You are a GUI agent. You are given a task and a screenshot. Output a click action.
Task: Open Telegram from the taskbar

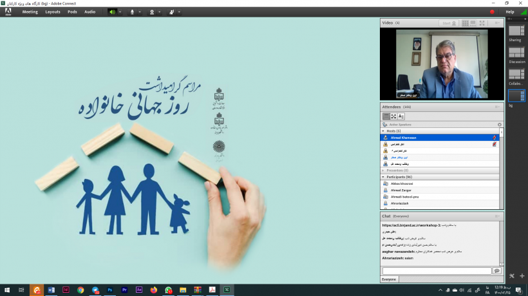click(x=95, y=290)
